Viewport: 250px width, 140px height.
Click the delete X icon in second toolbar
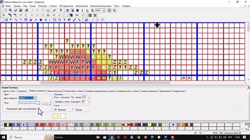(x=4, y=15)
